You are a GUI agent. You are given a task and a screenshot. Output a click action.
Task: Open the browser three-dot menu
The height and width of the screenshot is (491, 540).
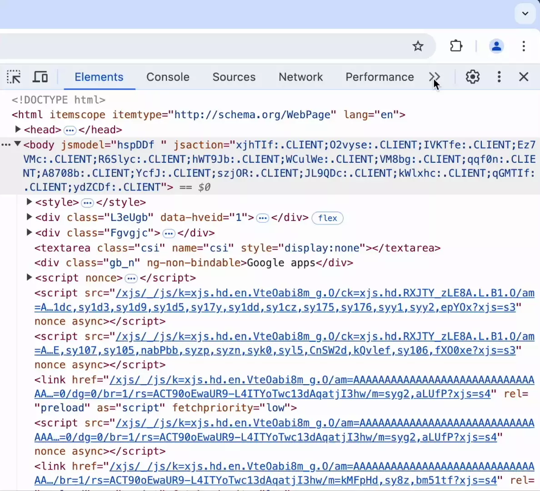pyautogui.click(x=524, y=46)
